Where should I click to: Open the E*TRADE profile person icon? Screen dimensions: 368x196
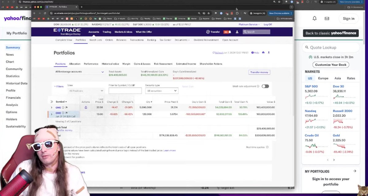[237, 32]
